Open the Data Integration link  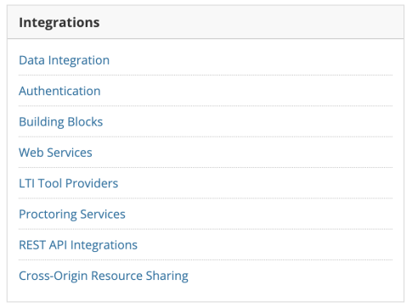64,60
